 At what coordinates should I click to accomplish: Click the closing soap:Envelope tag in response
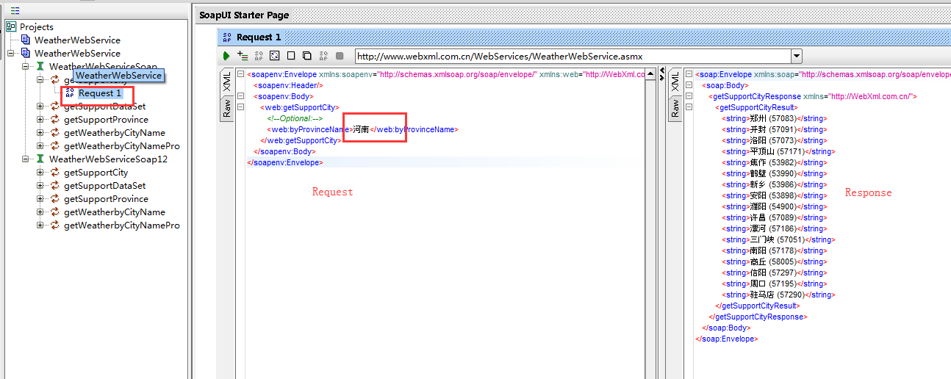click(x=726, y=339)
